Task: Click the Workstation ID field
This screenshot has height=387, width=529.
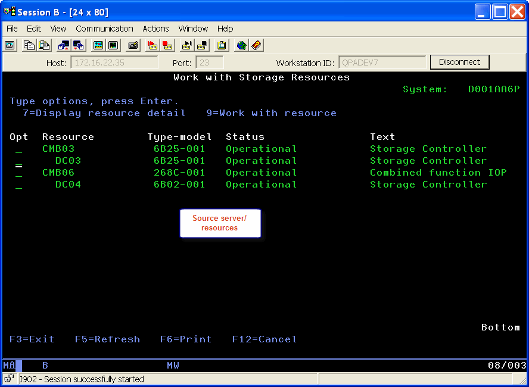Action: 382,63
